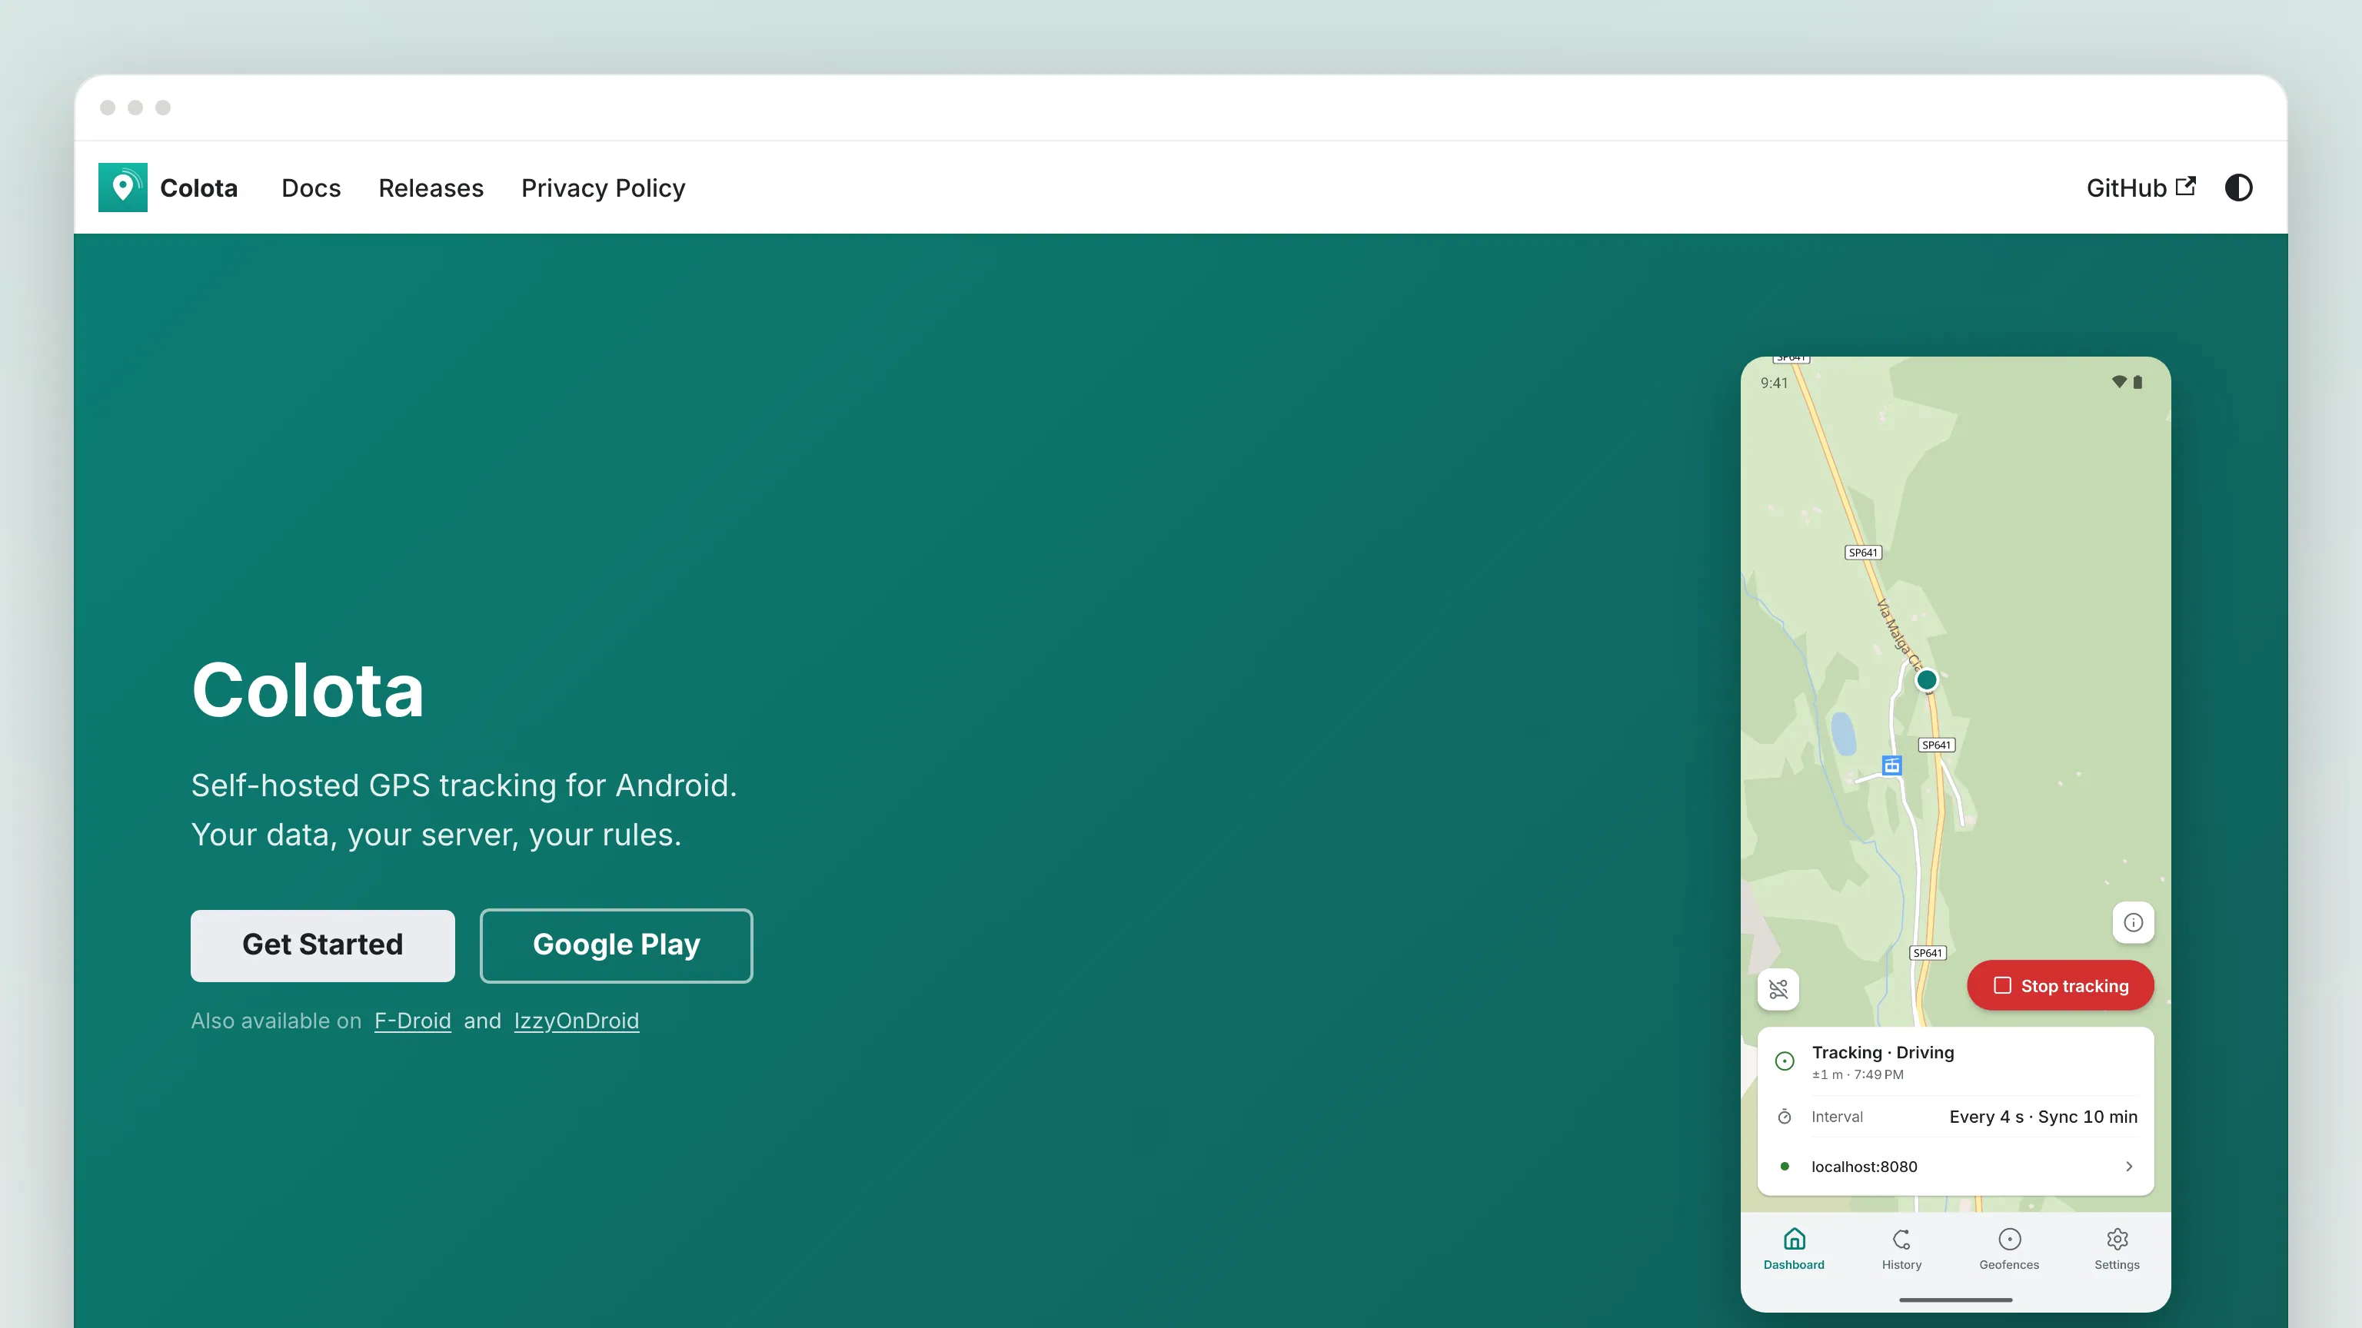Click the Interval timer icon

click(x=1785, y=1117)
